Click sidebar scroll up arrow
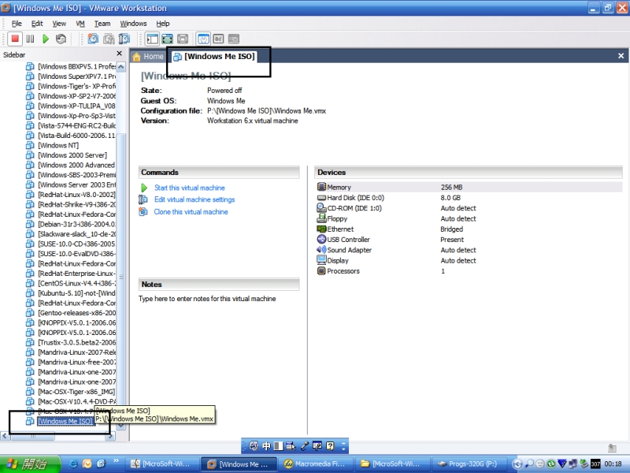Viewport: 630px width, 473px height. [x=121, y=66]
